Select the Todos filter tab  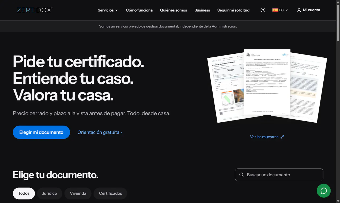click(x=24, y=193)
